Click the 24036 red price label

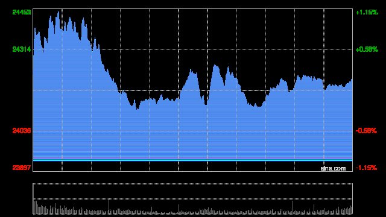tap(22, 131)
